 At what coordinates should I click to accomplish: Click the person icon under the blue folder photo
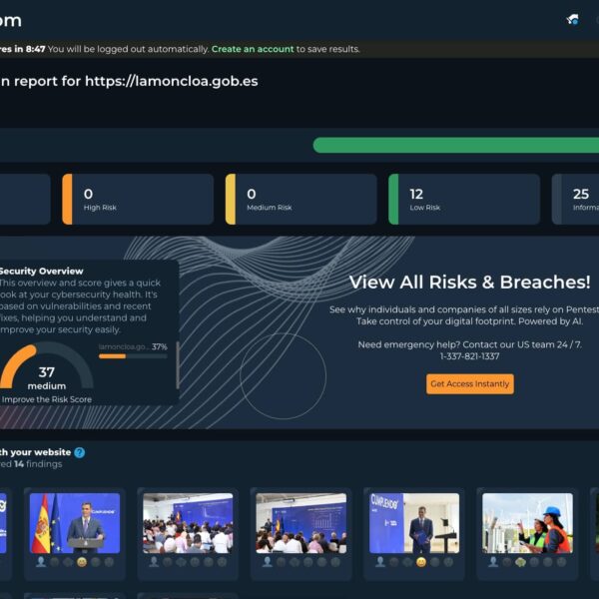tap(380, 562)
